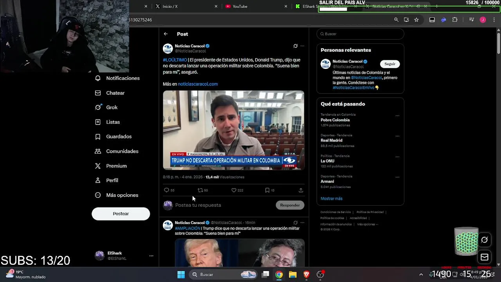The image size is (501, 282).
Task: Click the #LOÚLTIMO hashtag
Action: click(x=175, y=60)
